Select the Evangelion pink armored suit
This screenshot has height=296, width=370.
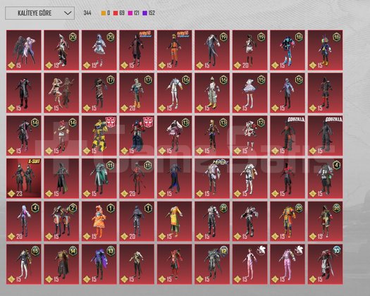tap(288, 264)
